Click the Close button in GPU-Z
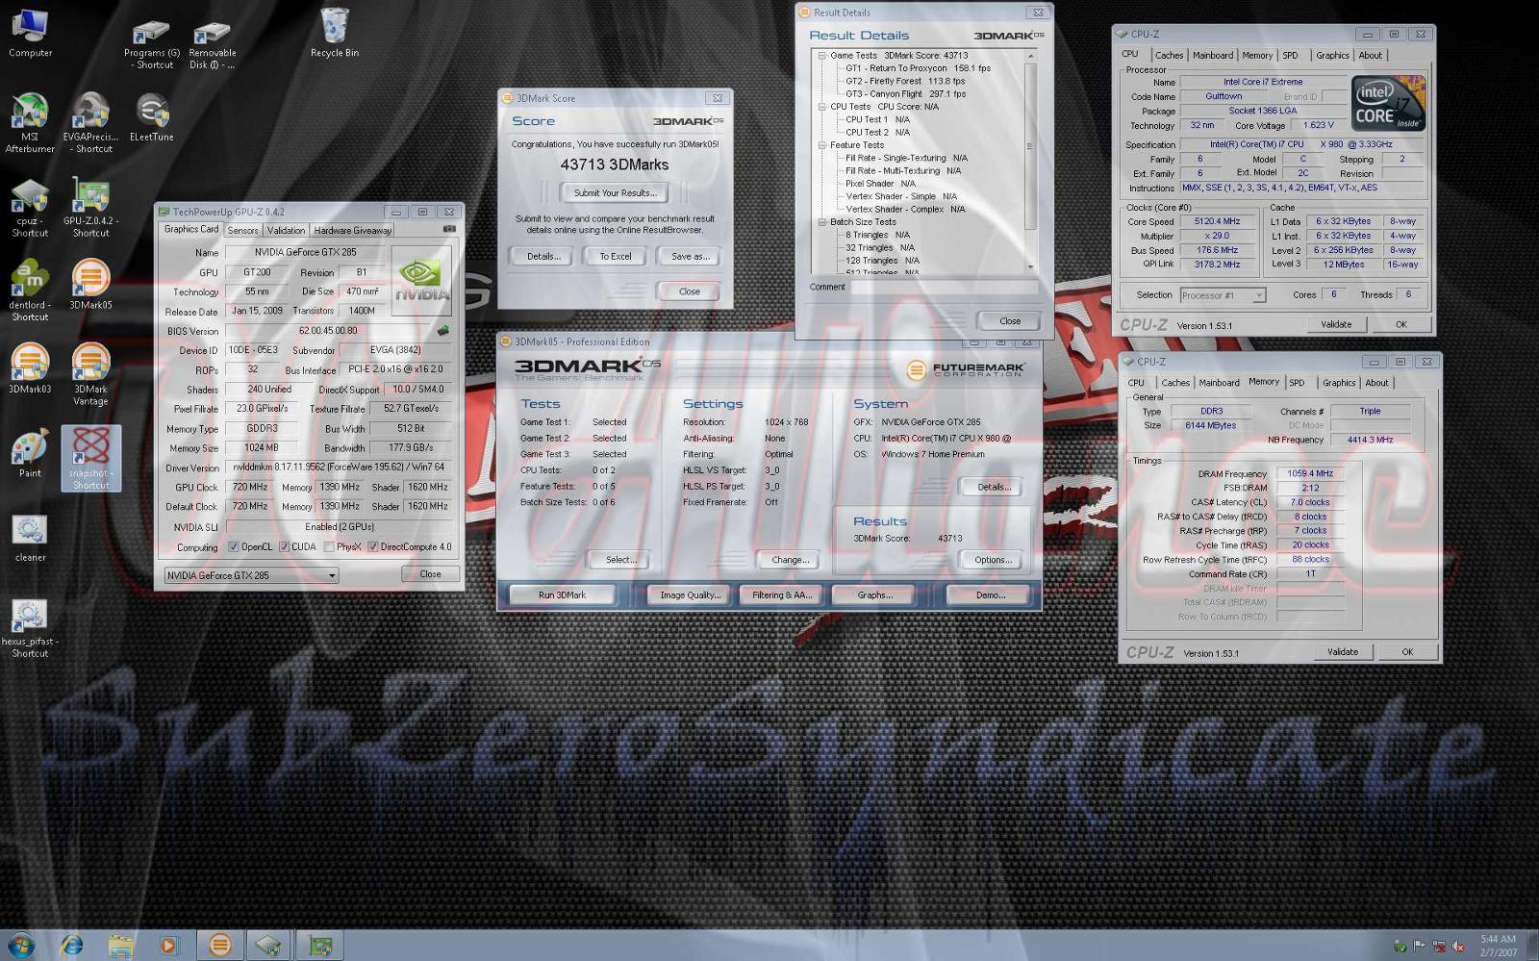1539x961 pixels. (x=430, y=574)
